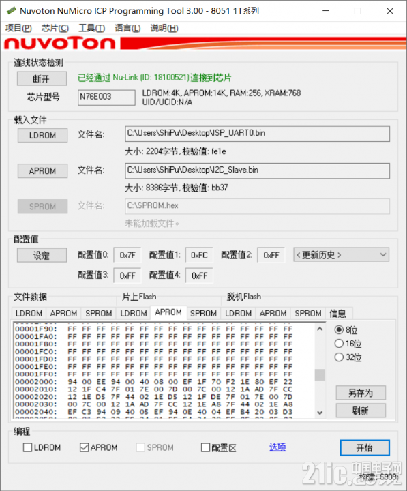The width and height of the screenshot is (407, 491).
Task: Open the 信息 tab
Action: point(337,314)
